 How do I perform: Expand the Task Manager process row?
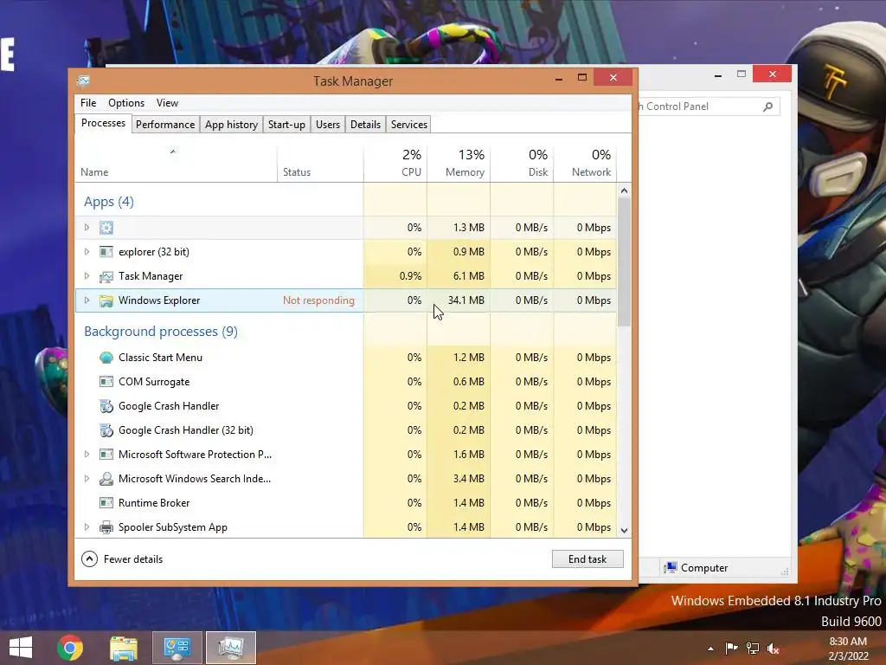pos(87,276)
